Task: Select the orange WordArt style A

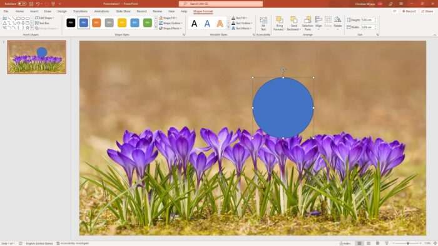Action: pos(220,23)
